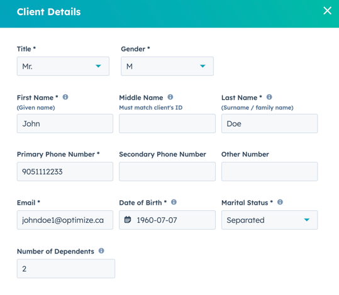Click the Last Name field containing Doe
Viewport: 339px width, 295px height.
(x=269, y=124)
